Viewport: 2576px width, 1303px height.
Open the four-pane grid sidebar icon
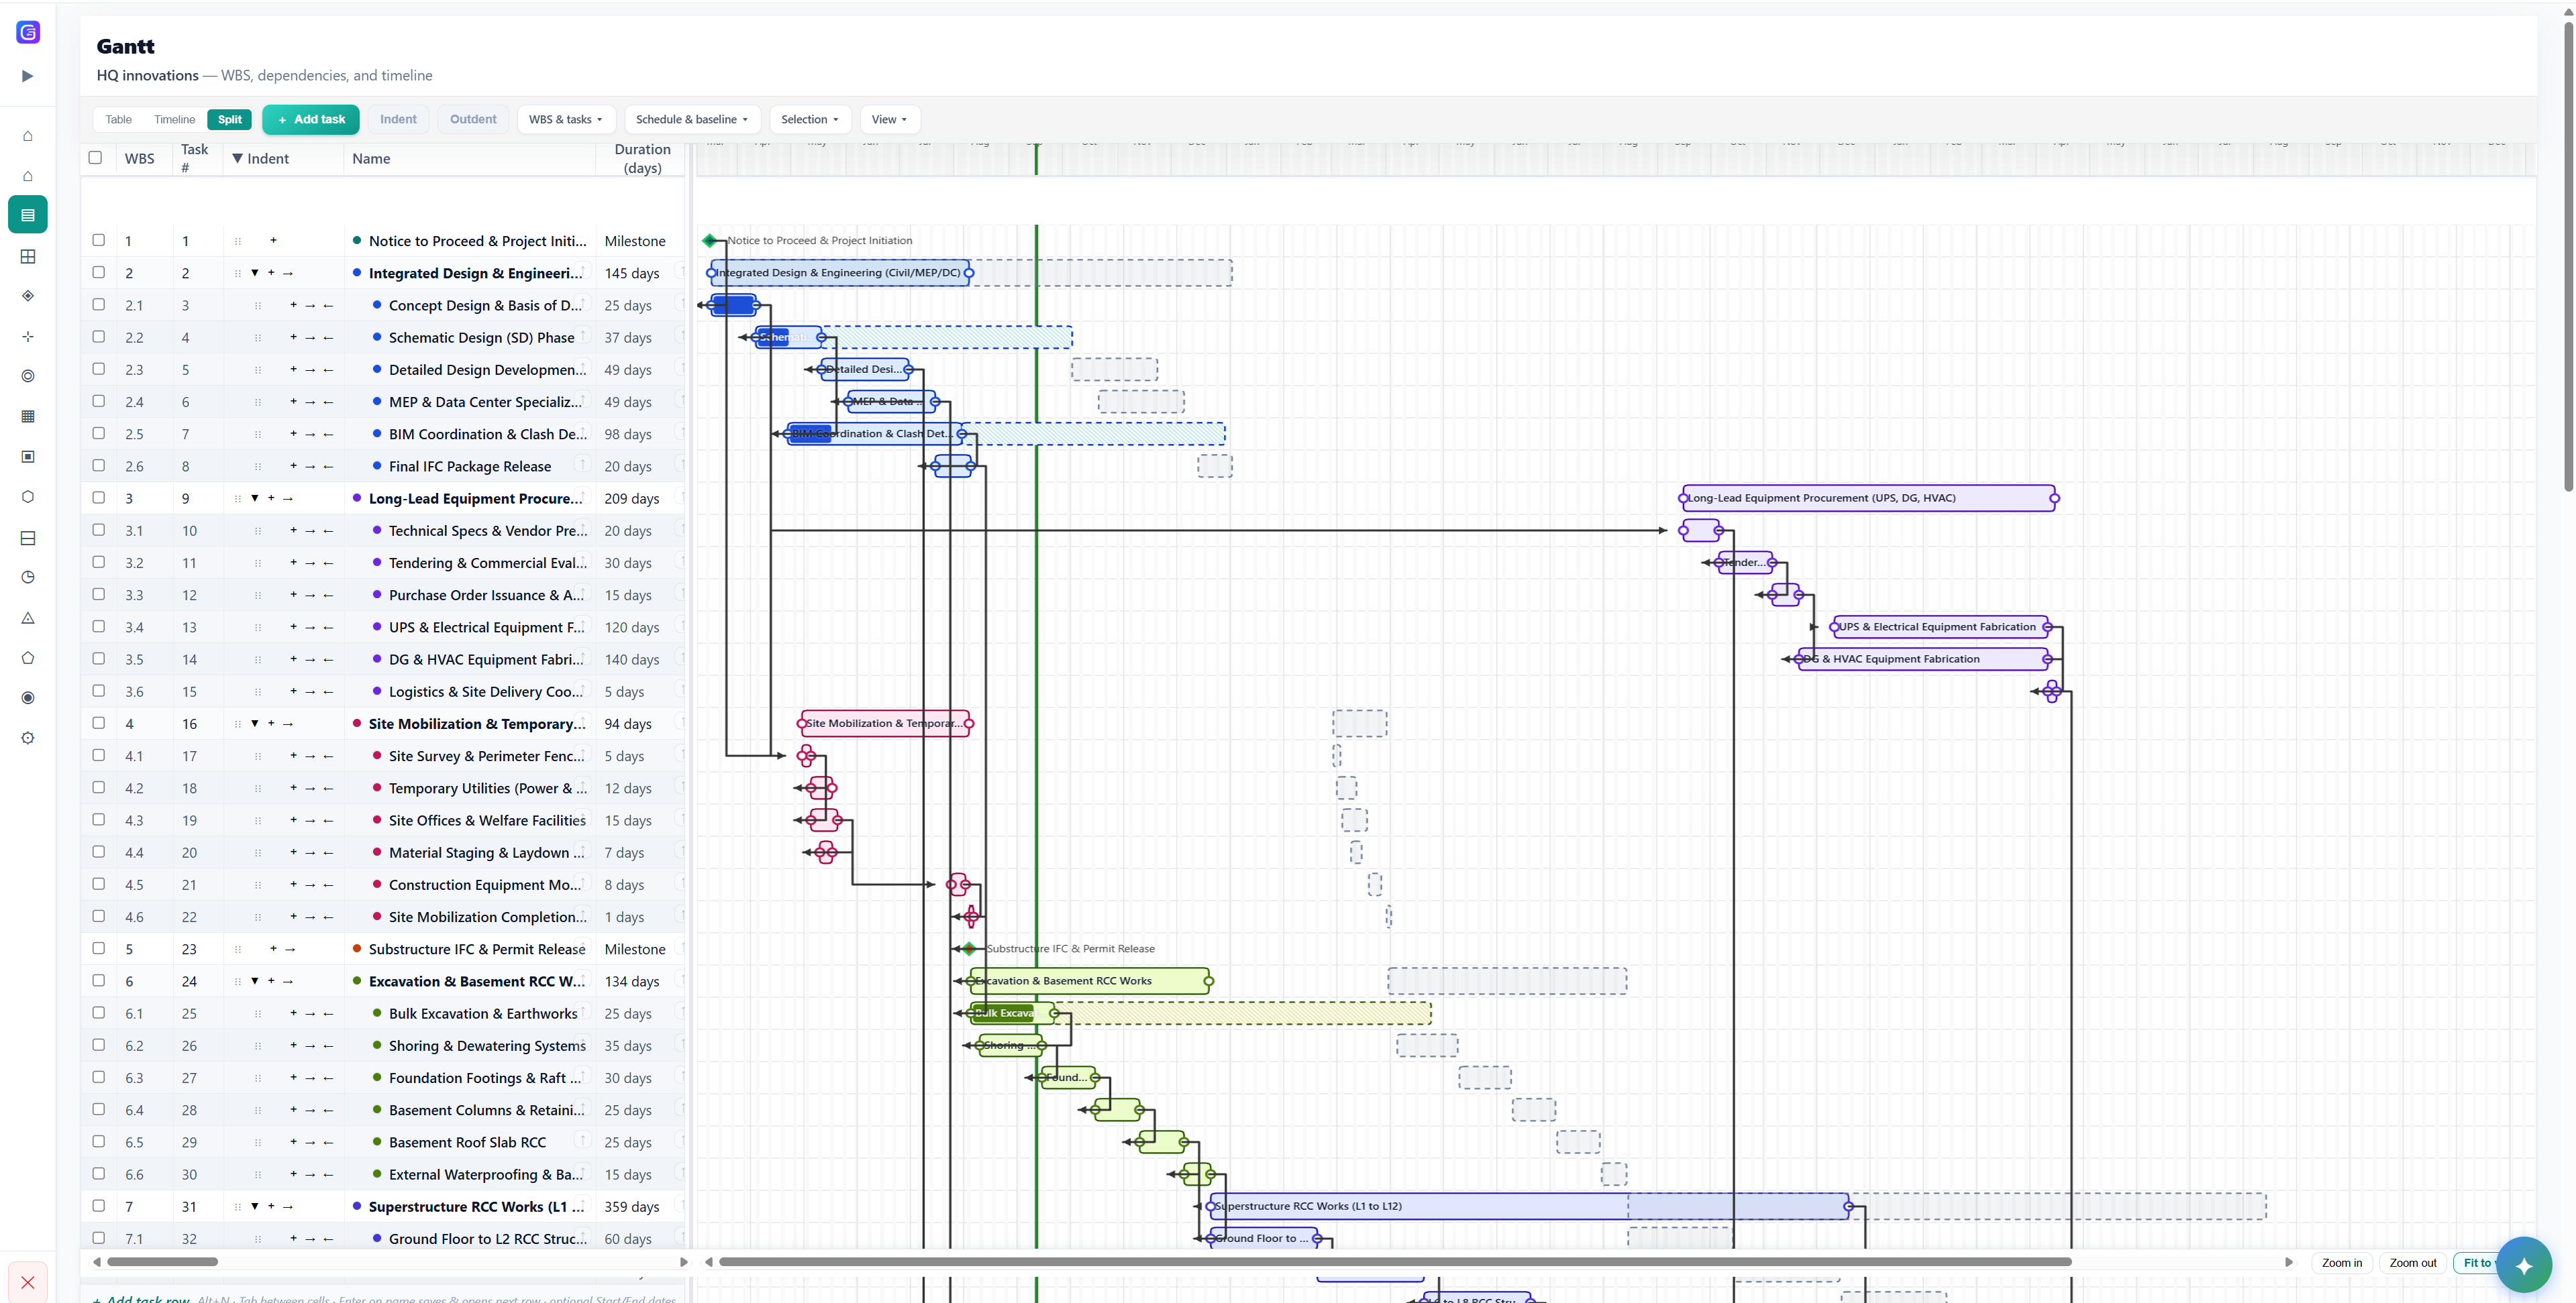click(28, 257)
